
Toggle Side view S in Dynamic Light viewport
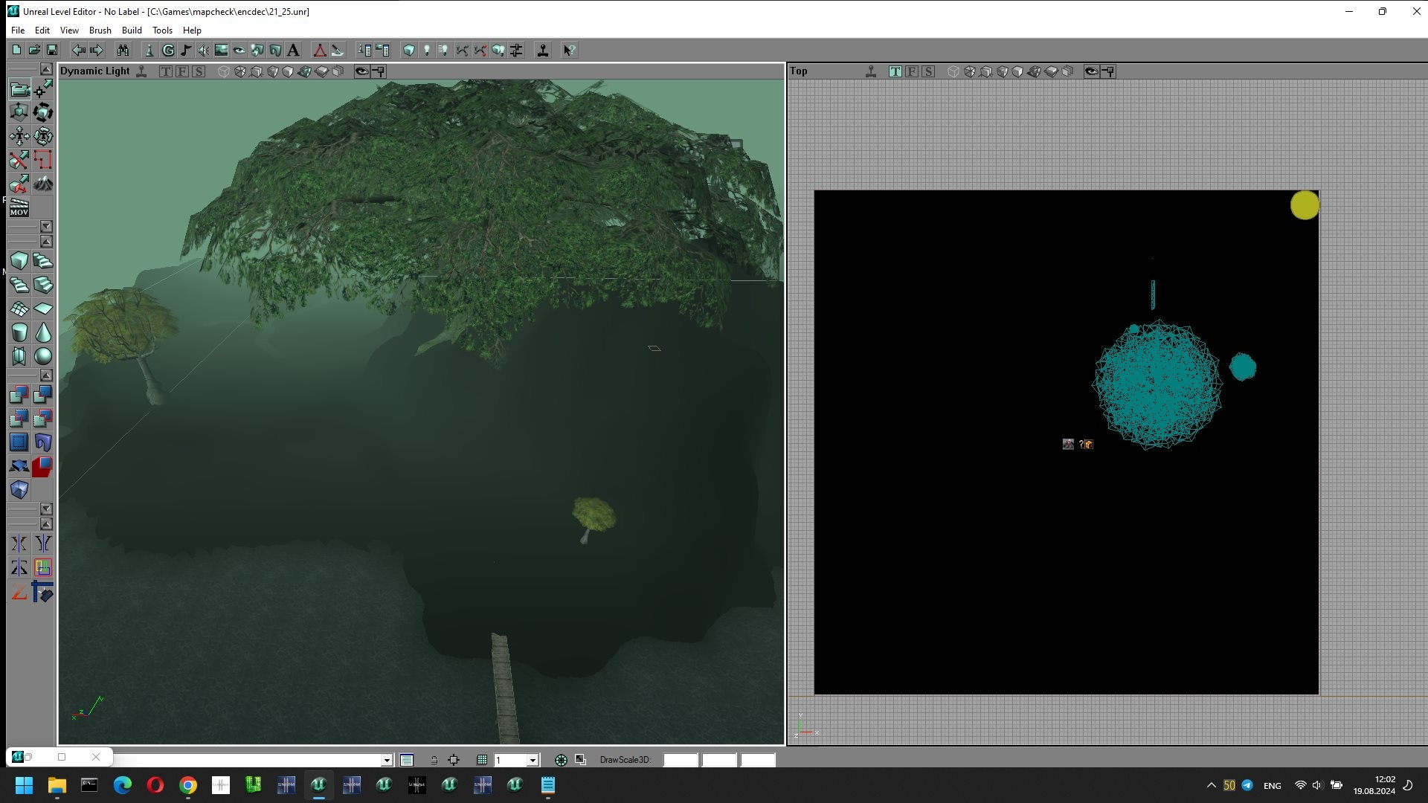(x=199, y=71)
